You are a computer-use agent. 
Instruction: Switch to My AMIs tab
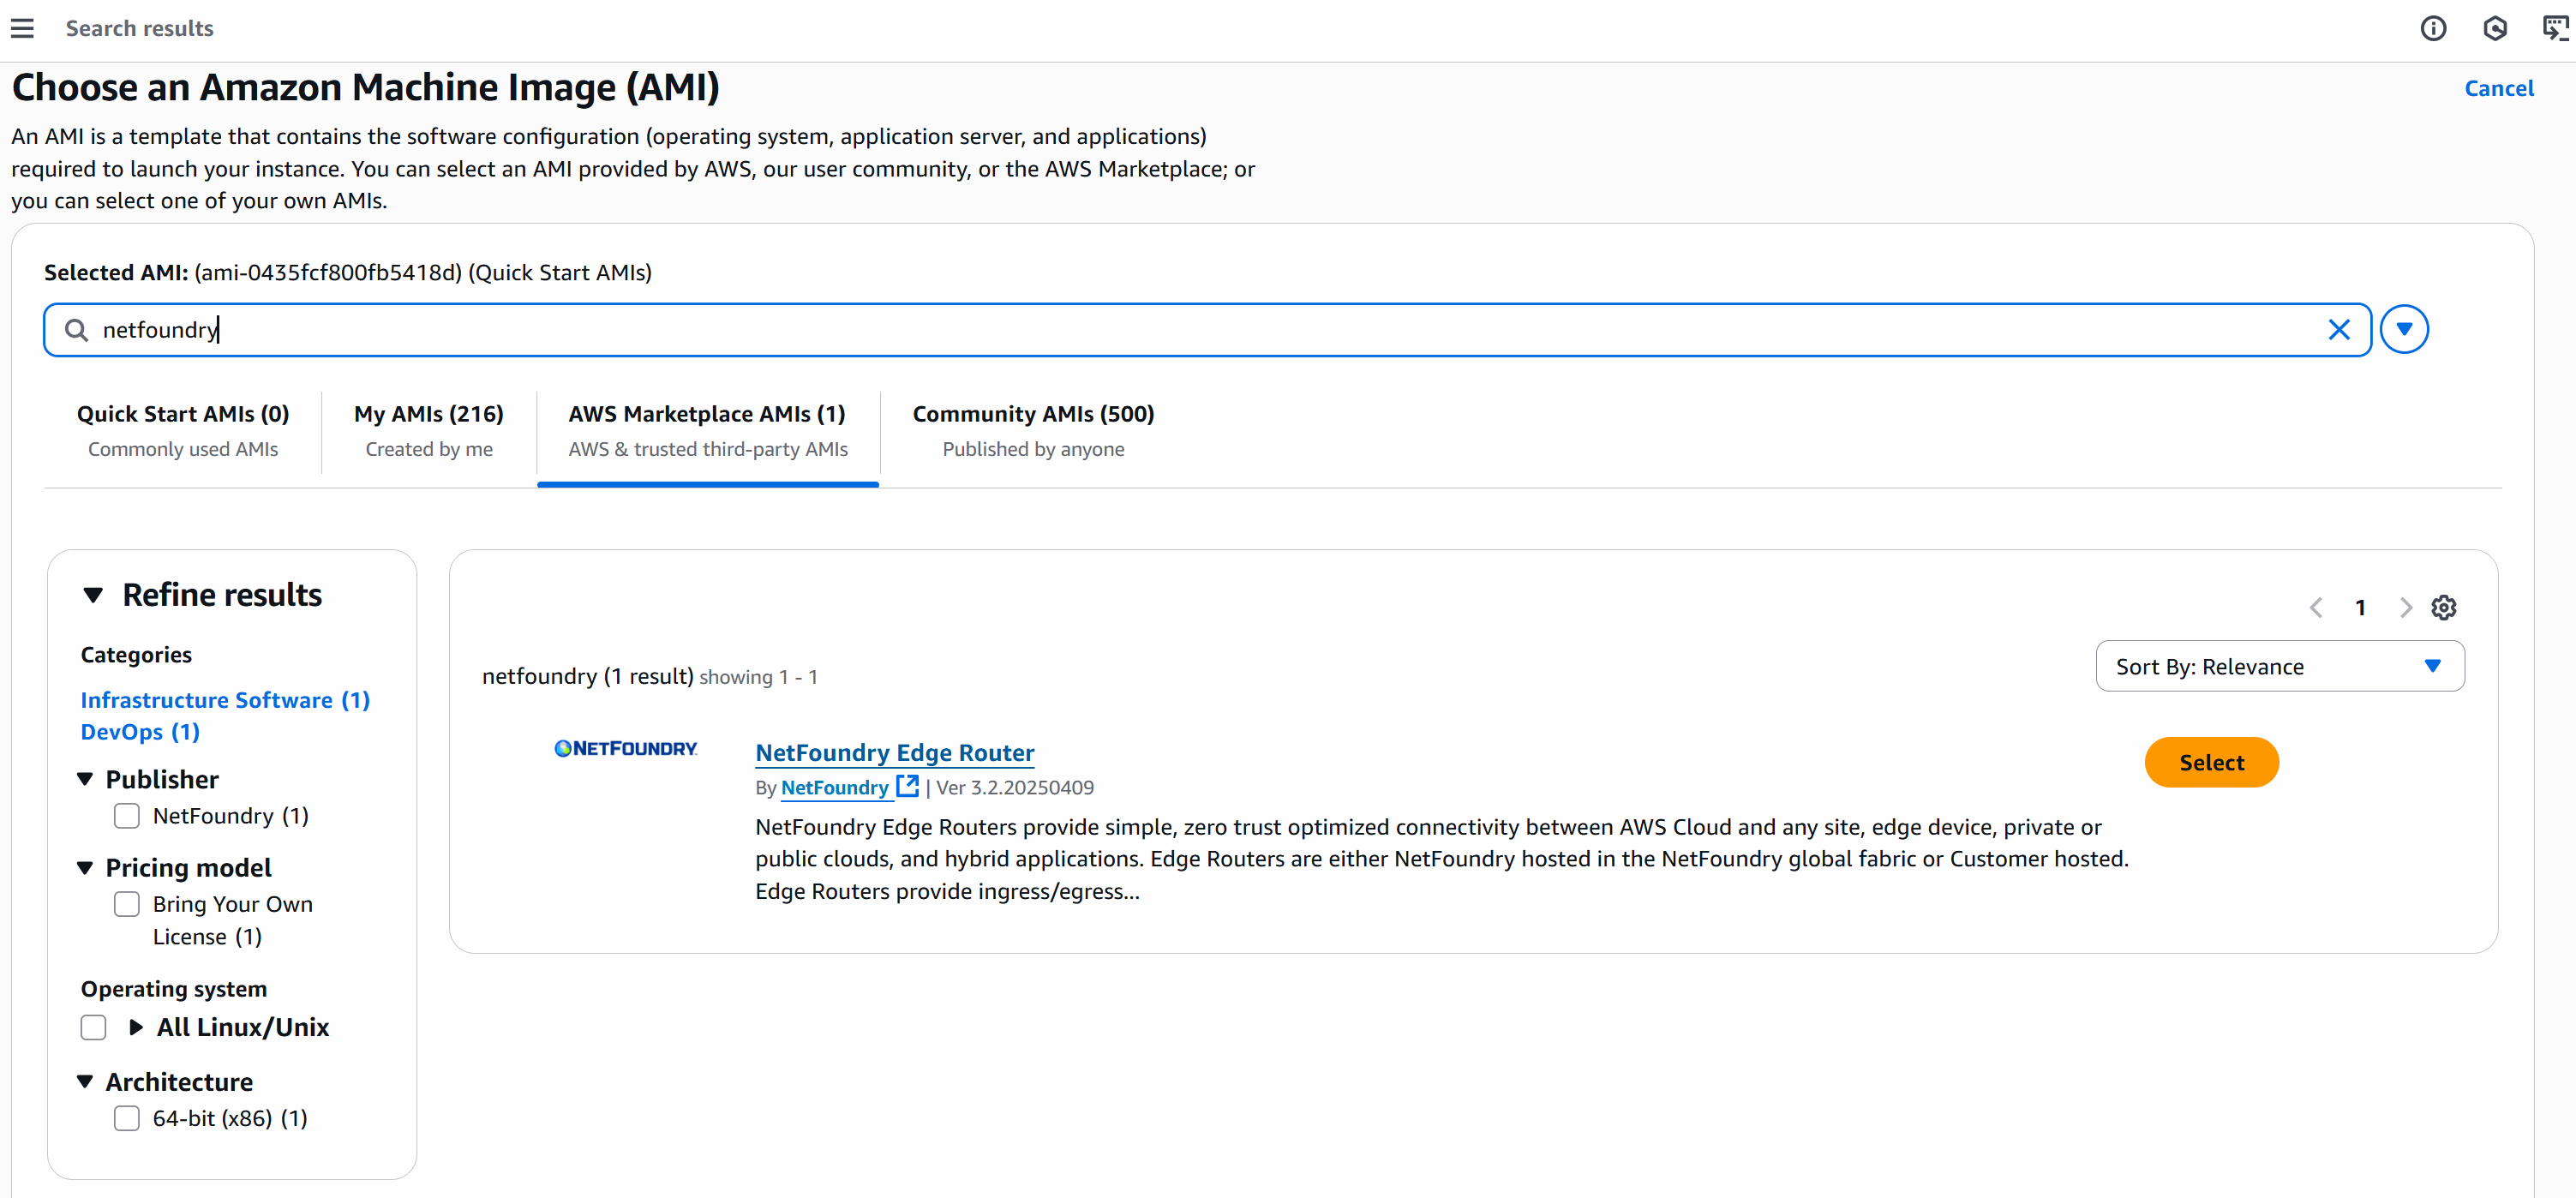pyautogui.click(x=429, y=431)
